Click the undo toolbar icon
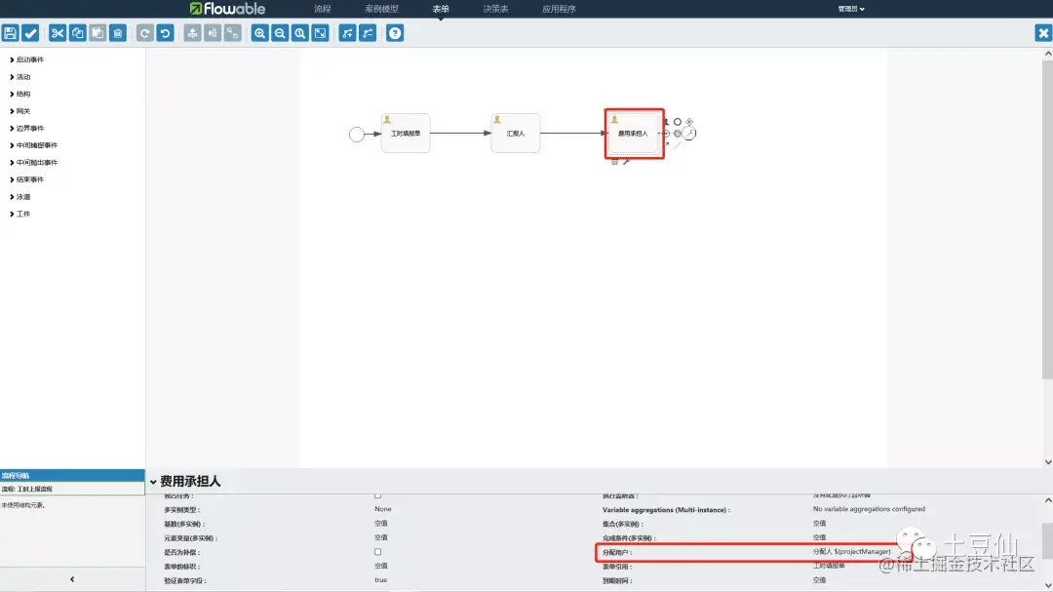Viewport: 1053px width, 592px height. 165,33
